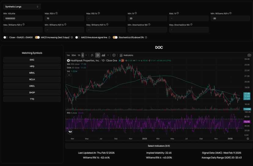Switch the chart to the 30m interval
The width and height of the screenshot is (253, 166).
[74, 55]
